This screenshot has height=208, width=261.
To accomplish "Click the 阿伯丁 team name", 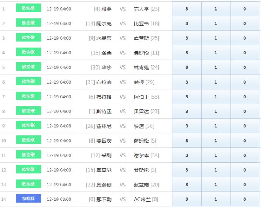I will [141, 97].
